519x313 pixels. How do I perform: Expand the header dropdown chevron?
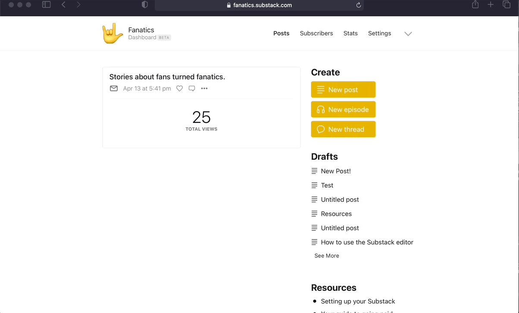(408, 34)
